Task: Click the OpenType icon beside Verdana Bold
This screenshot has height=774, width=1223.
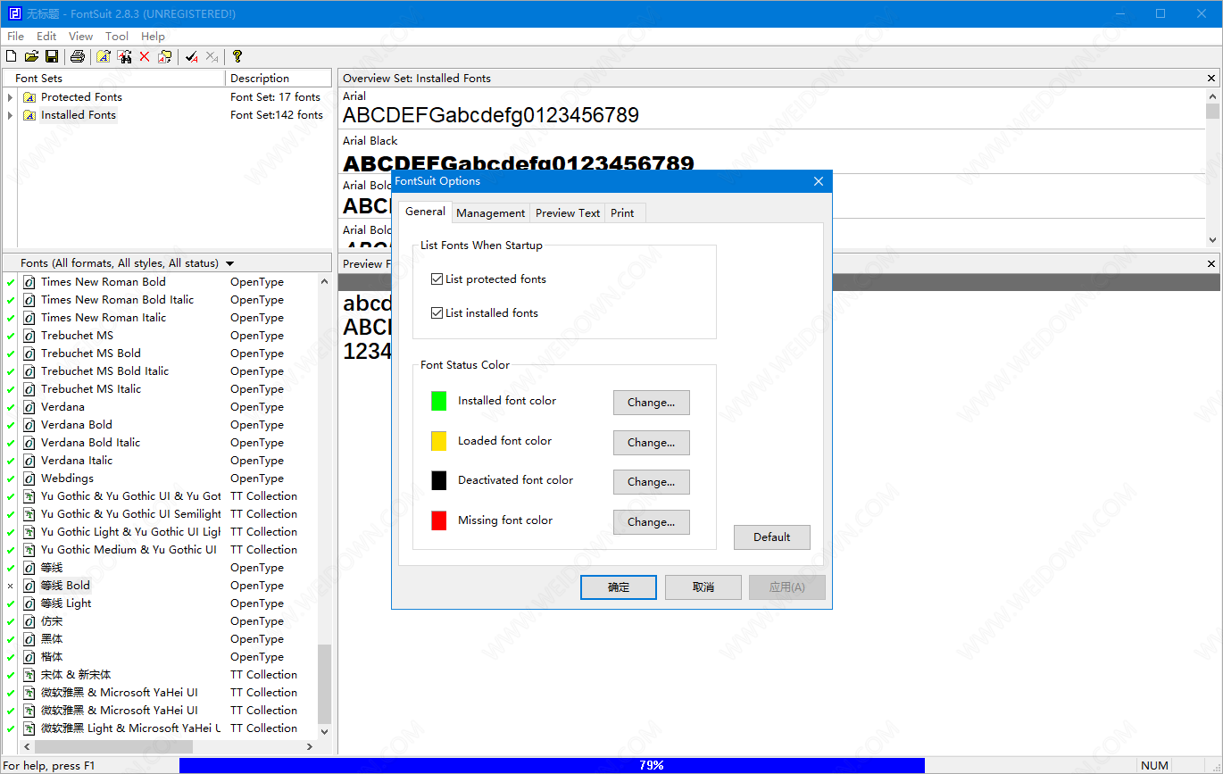Action: tap(29, 425)
